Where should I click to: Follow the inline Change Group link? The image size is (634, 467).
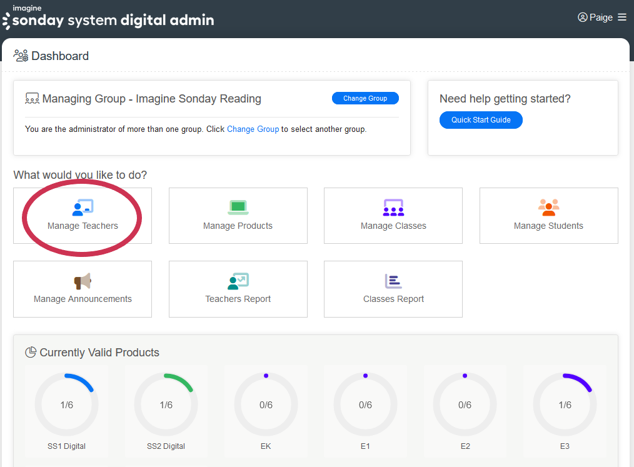click(x=253, y=129)
